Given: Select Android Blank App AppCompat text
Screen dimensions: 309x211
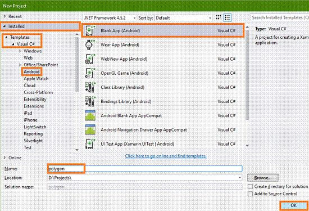Looking at the screenshot, I should [131, 116].
